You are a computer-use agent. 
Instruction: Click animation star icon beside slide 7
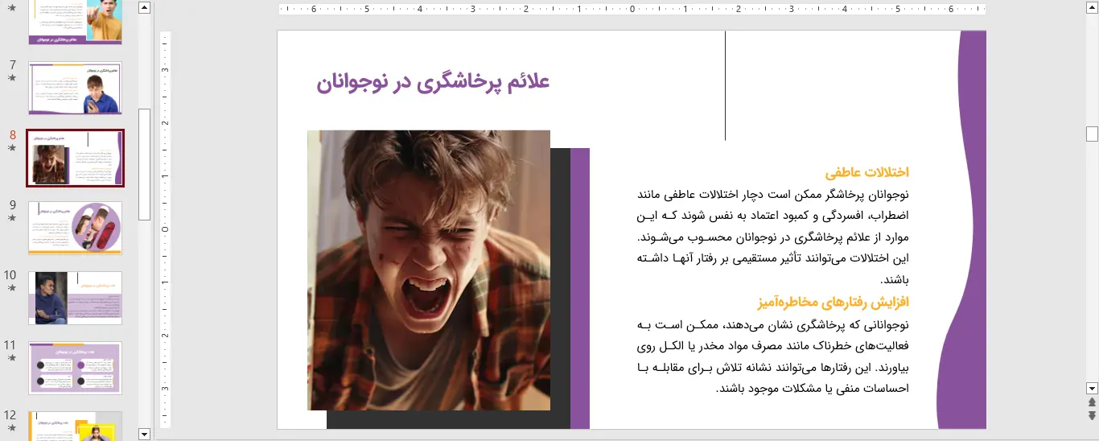tap(12, 78)
